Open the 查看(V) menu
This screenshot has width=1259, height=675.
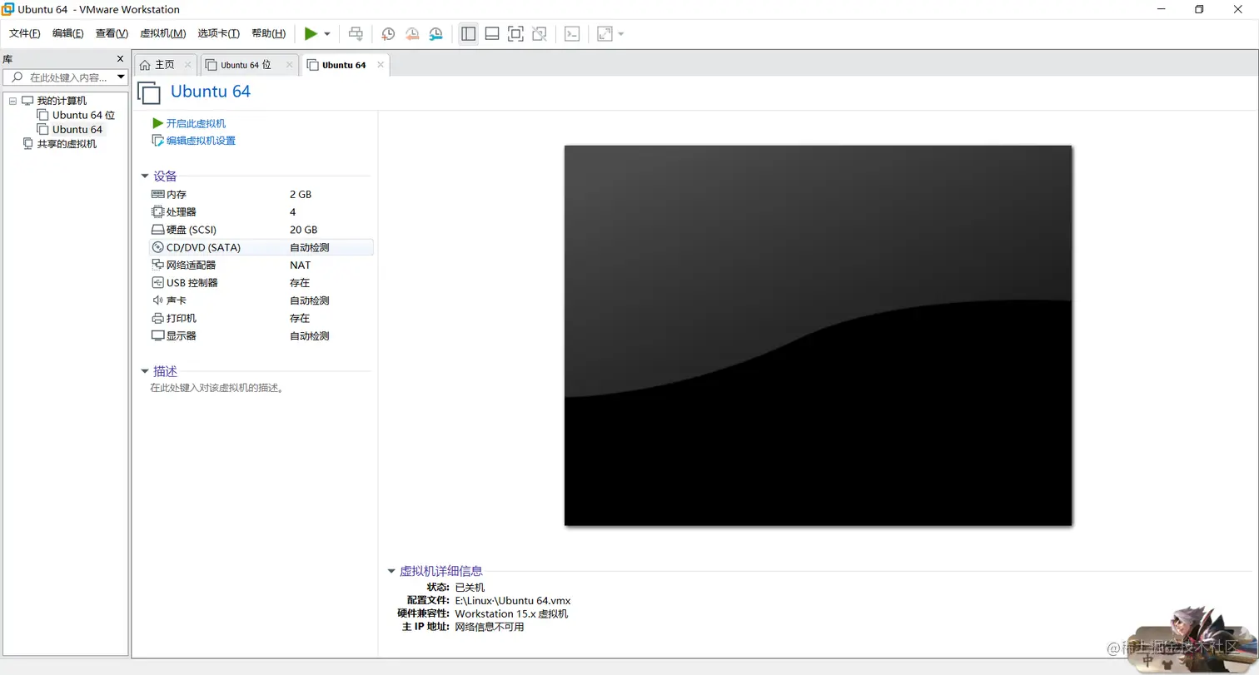coord(112,33)
